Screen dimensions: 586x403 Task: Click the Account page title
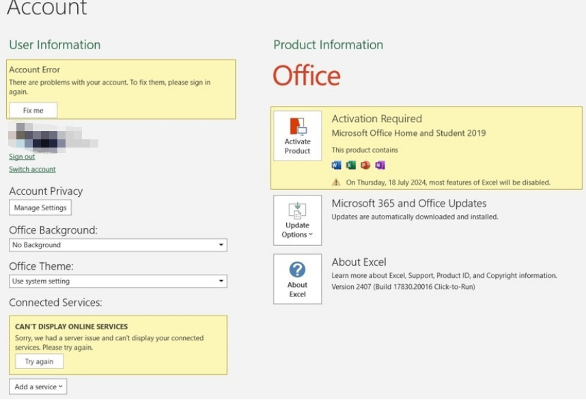pos(47,8)
